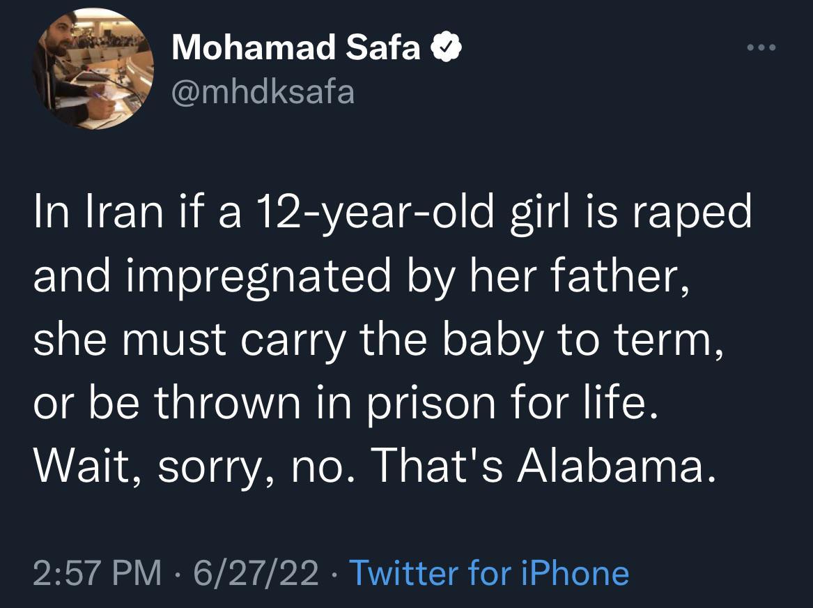Click the verified badge next to the name
The image size is (813, 608).
pyautogui.click(x=446, y=47)
